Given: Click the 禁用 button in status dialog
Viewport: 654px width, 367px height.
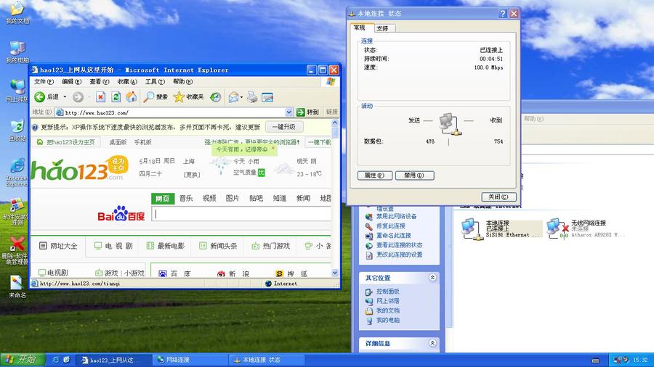Looking at the screenshot, I should tap(415, 176).
